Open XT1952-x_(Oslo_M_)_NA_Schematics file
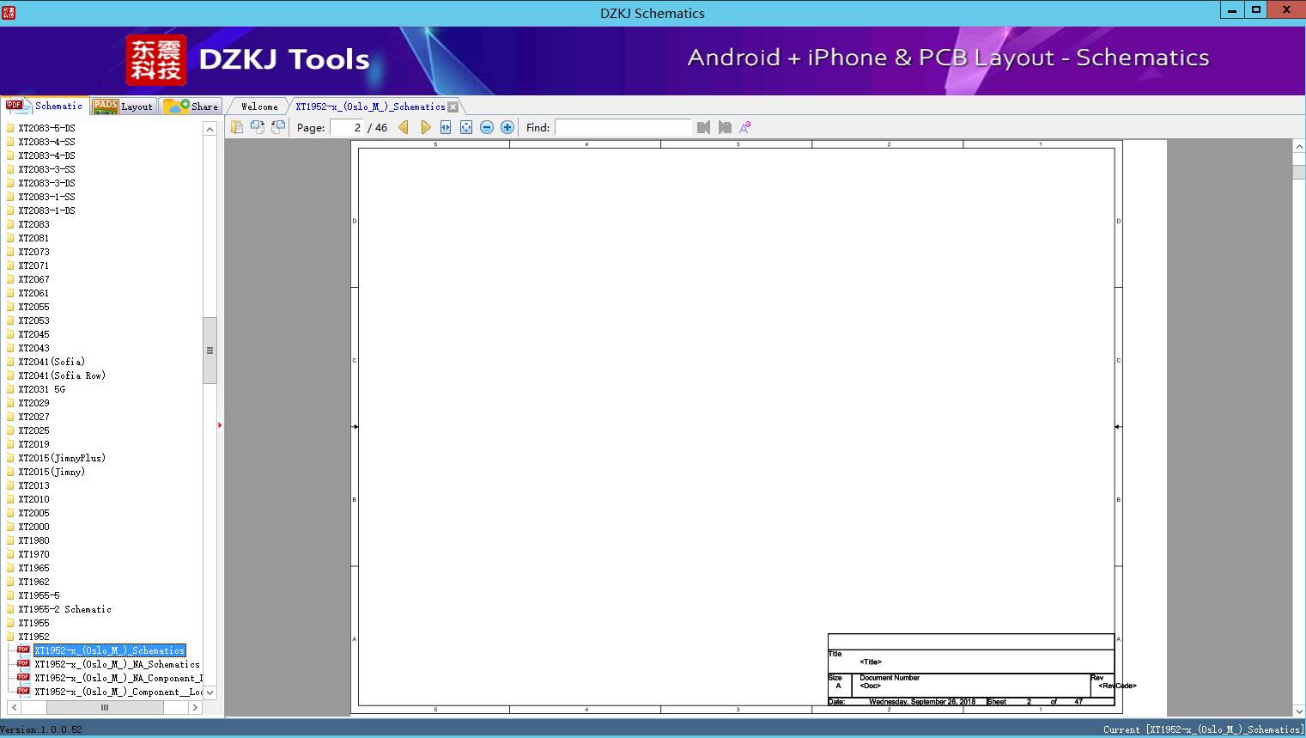Viewport: 1306px width, 738px height. [x=117, y=664]
